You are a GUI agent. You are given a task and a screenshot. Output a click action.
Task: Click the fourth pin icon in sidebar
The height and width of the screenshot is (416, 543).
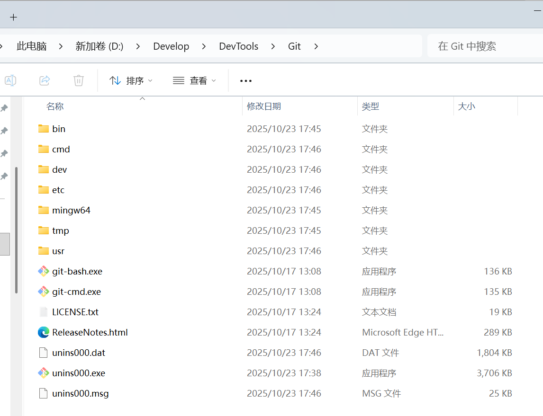coord(4,177)
